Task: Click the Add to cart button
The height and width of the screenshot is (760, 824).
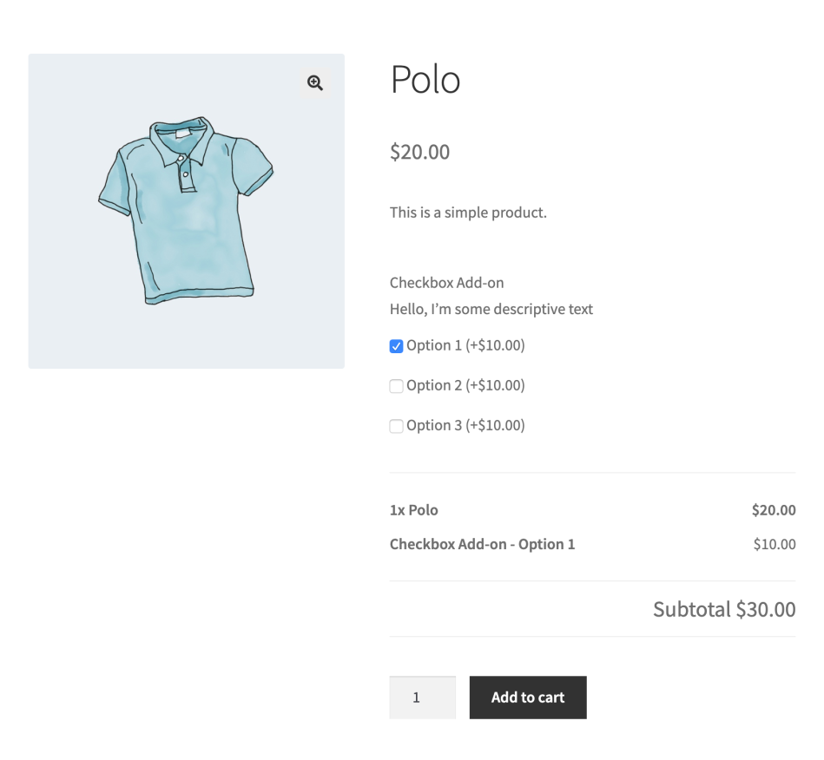Action: (527, 698)
